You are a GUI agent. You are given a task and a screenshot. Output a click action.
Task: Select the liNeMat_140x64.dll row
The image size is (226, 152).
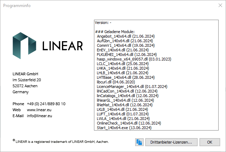125,105
